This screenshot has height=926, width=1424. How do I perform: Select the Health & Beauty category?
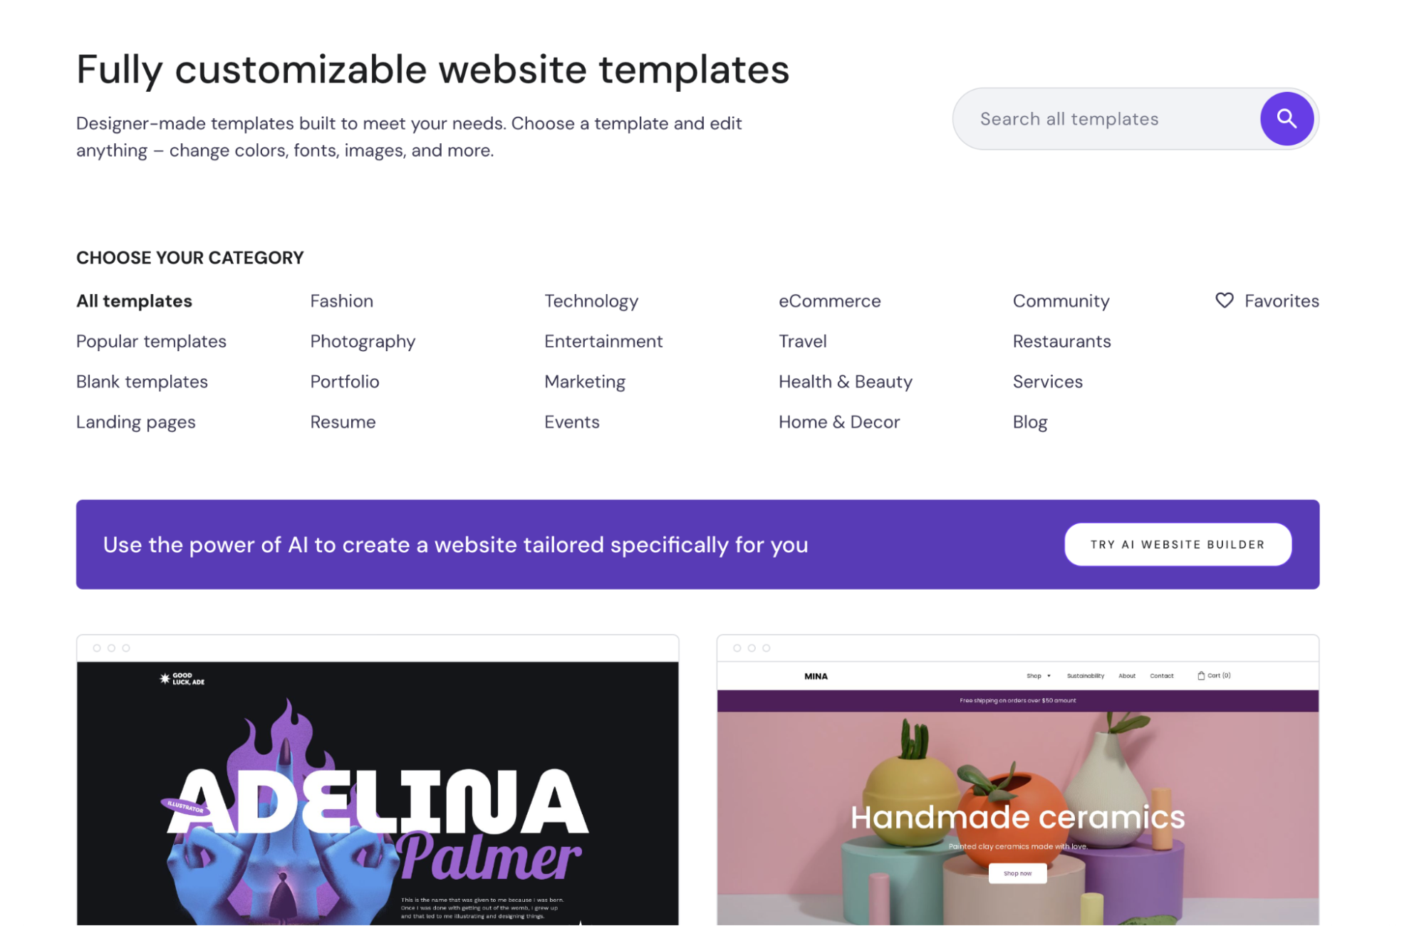click(845, 382)
